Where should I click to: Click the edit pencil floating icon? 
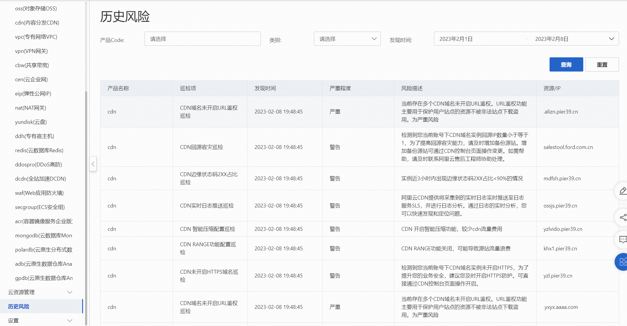622,191
